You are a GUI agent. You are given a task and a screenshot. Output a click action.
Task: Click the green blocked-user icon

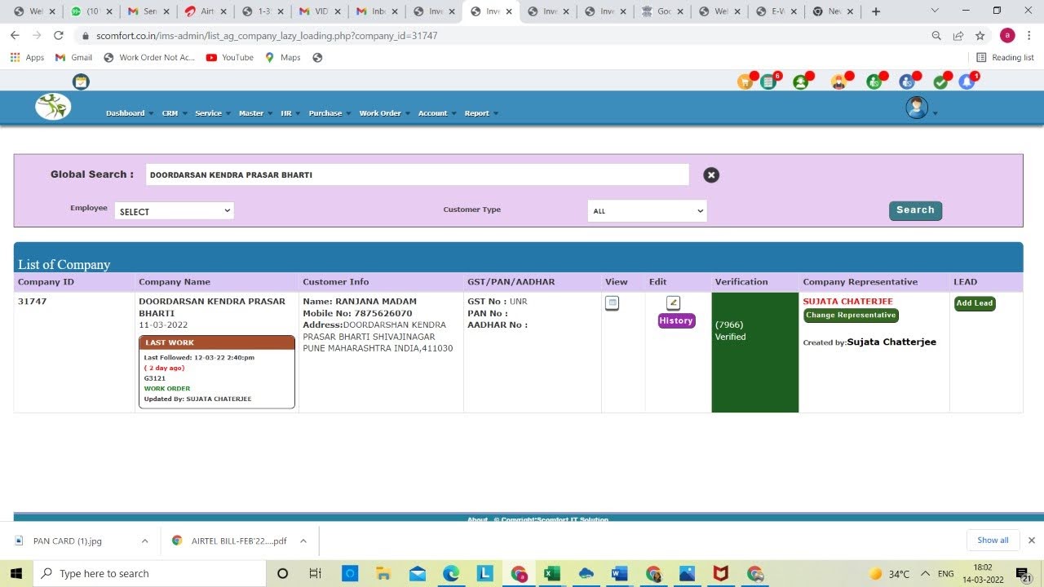click(x=874, y=82)
